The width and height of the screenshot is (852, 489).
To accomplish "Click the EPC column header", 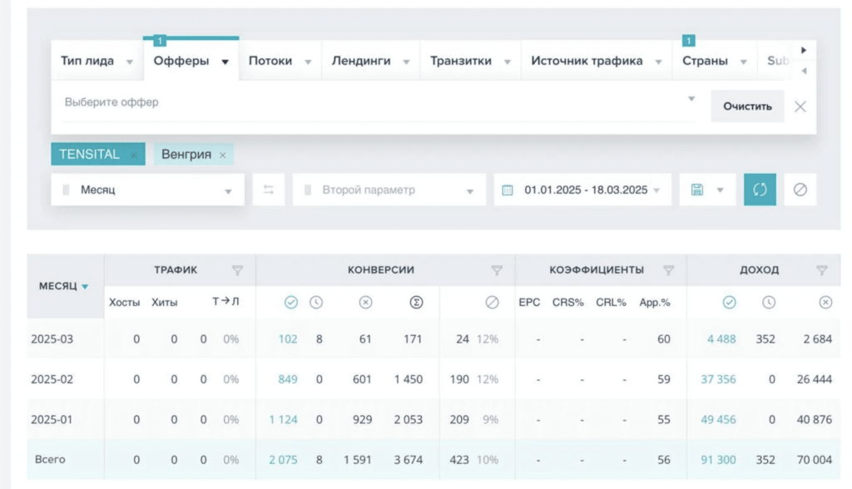I will point(529,303).
